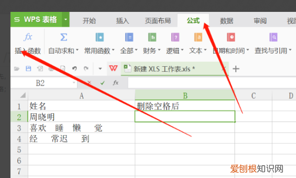Click the 财务 functions book icon
296x178 pixels.
click(x=152, y=37)
